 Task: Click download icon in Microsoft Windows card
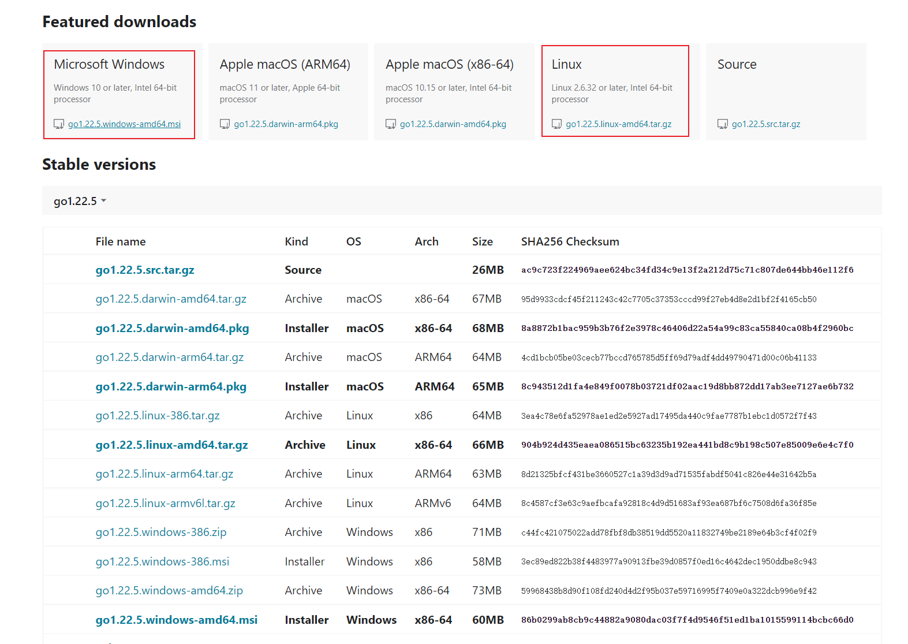pos(59,124)
